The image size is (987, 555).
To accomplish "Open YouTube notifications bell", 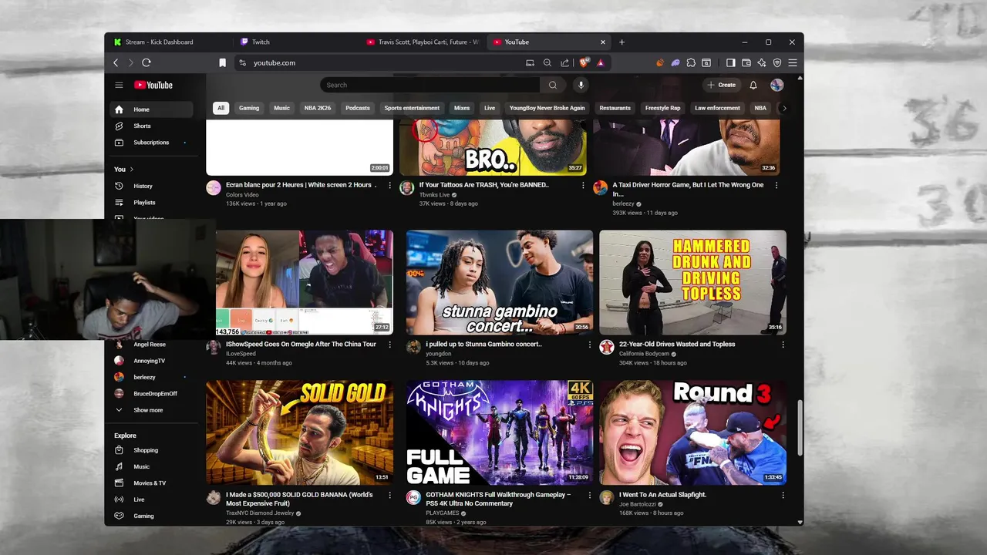I will [x=753, y=85].
